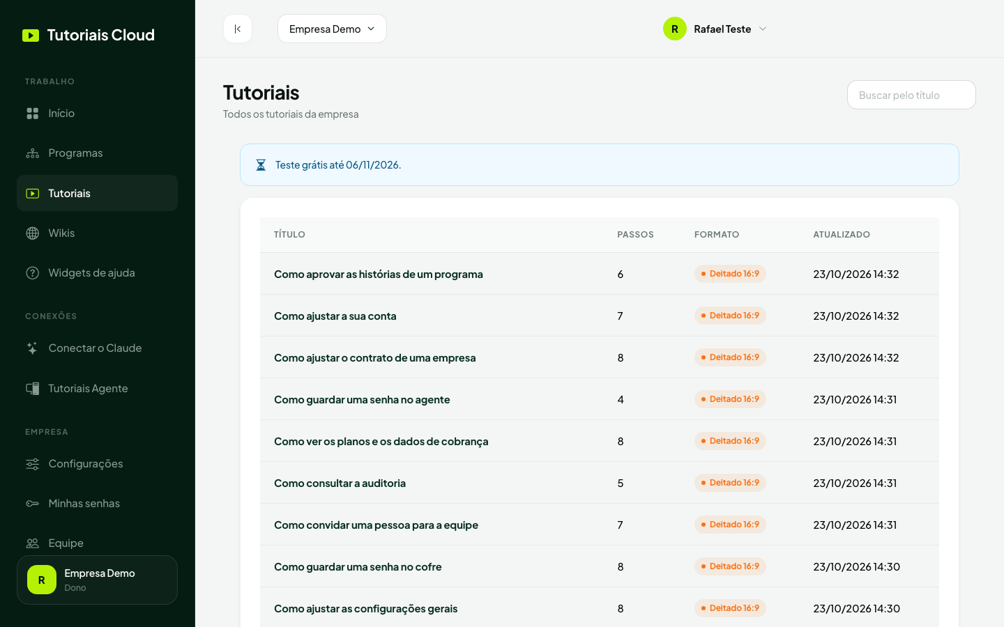Go to Início in the sidebar
Image resolution: width=1004 pixels, height=627 pixels.
97,114
